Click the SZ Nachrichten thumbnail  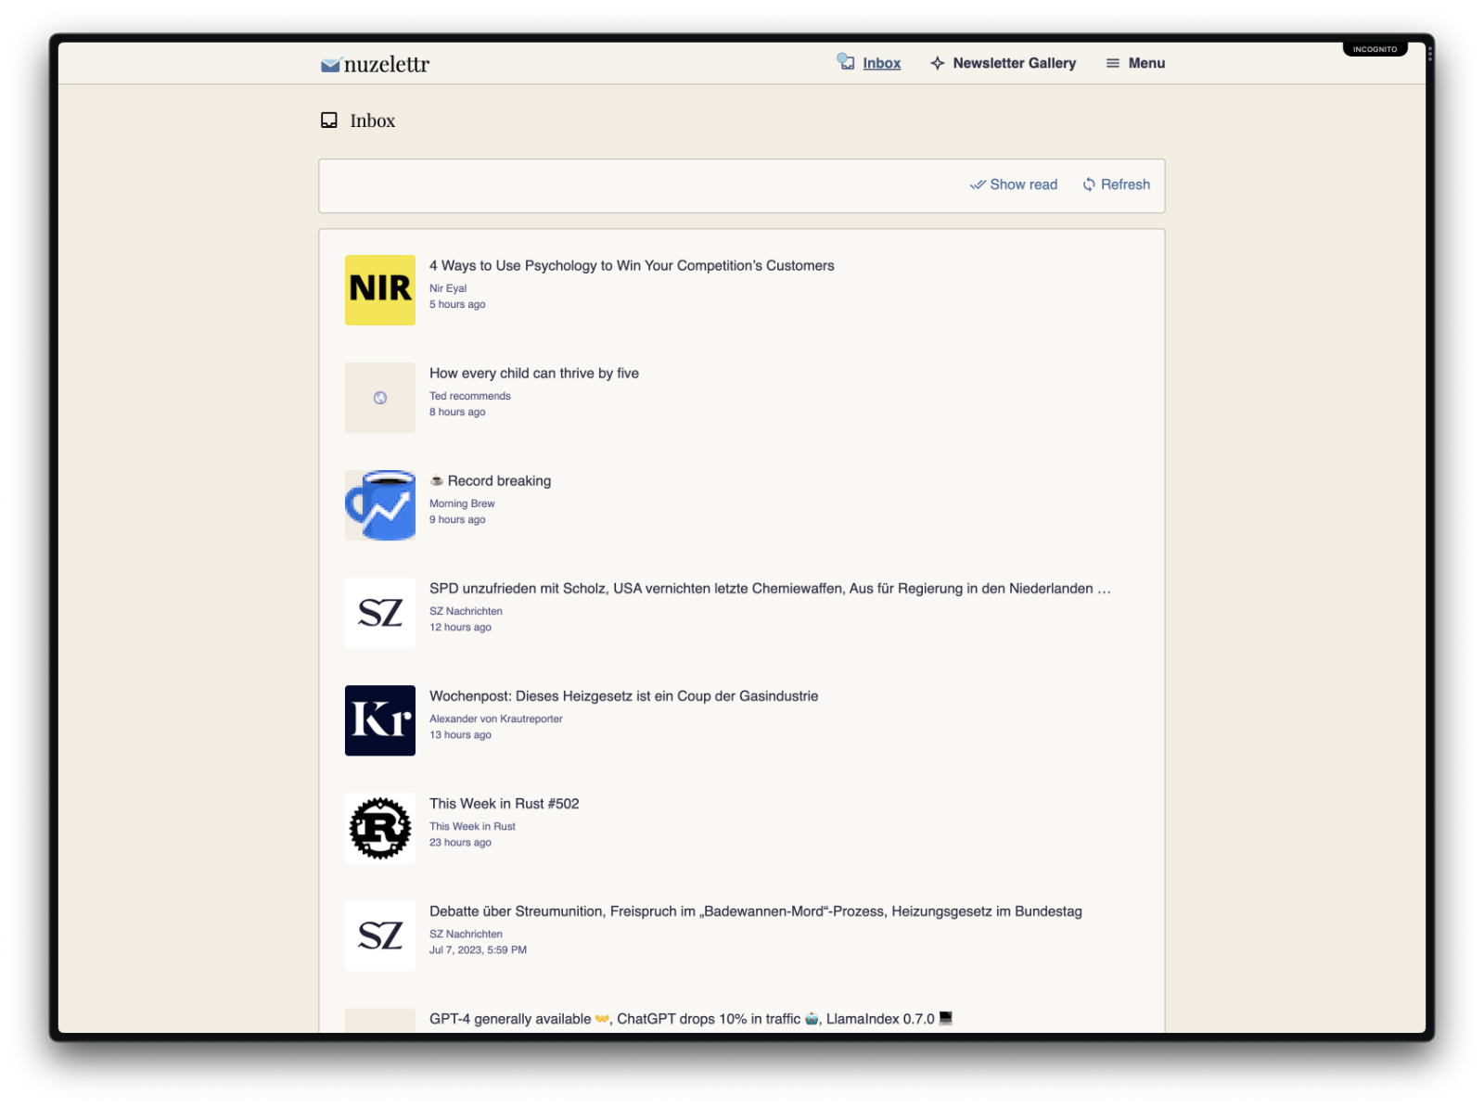[379, 613]
